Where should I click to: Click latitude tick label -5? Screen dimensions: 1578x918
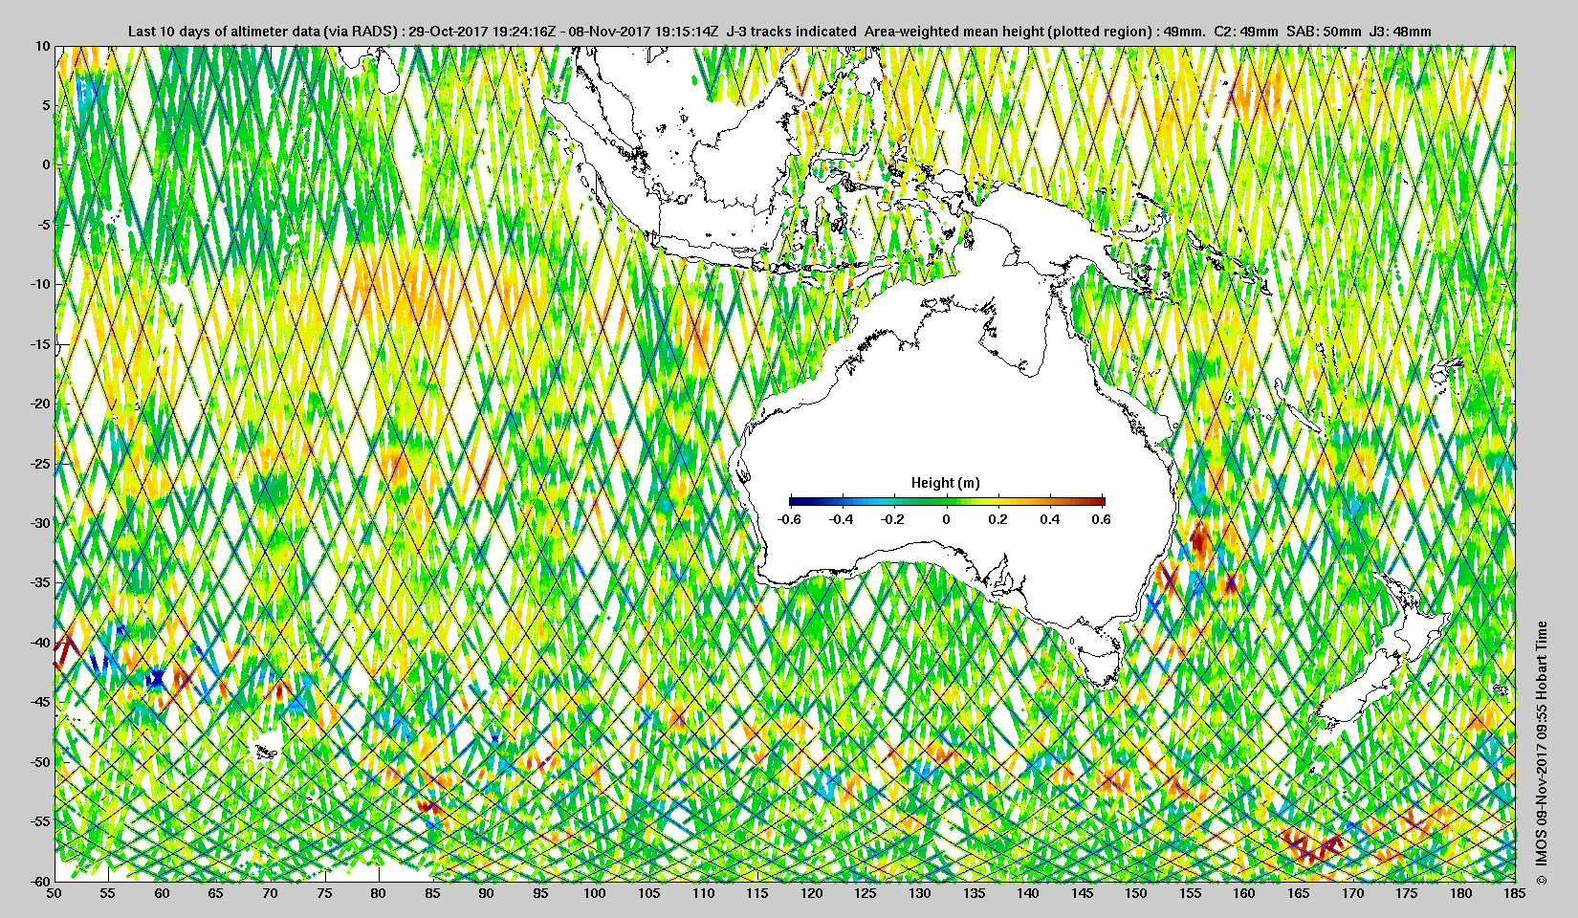coord(44,225)
